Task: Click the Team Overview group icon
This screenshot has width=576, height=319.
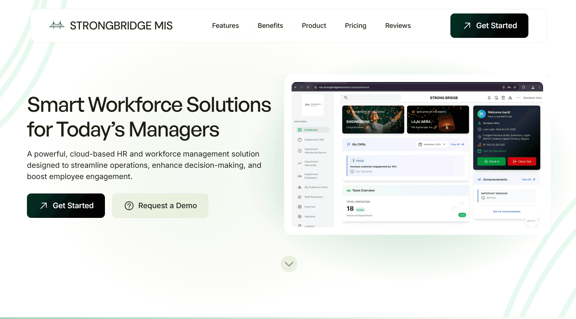Action: [x=349, y=190]
